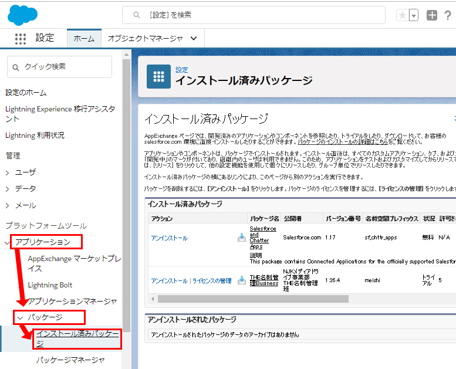Click the sf_chttr_apps namespace cell

pyautogui.click(x=381, y=238)
